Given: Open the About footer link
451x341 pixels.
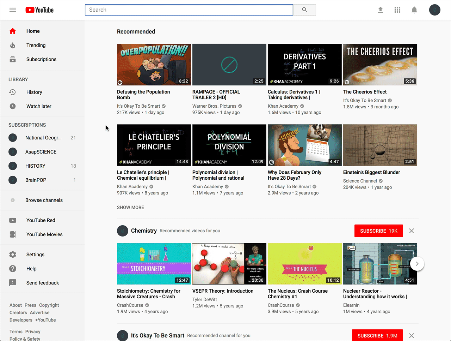Looking at the screenshot, I should [16, 305].
